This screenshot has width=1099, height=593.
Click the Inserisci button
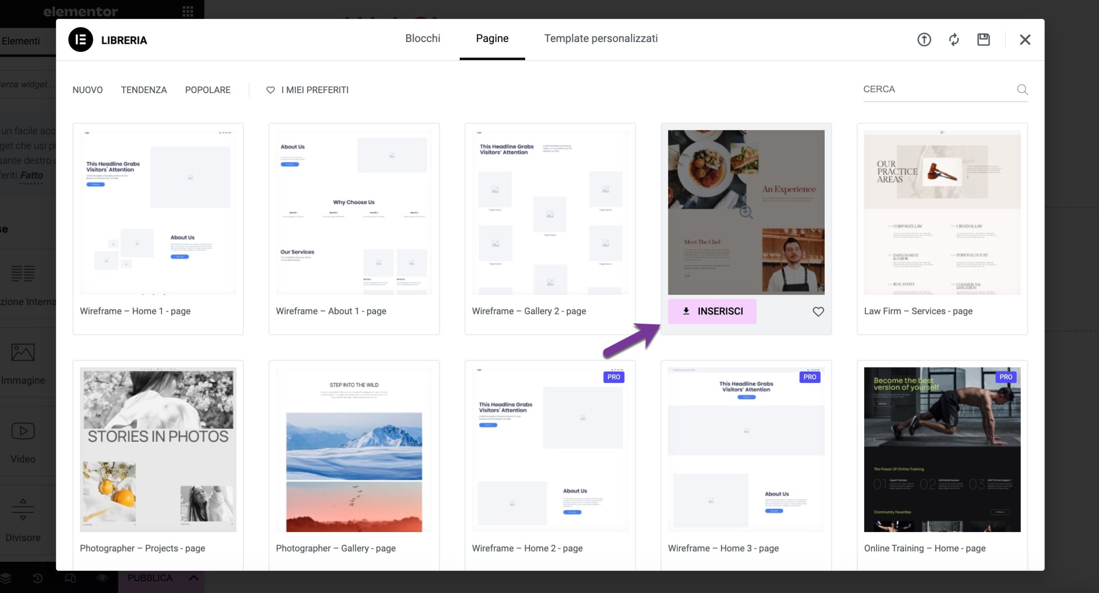pos(712,311)
